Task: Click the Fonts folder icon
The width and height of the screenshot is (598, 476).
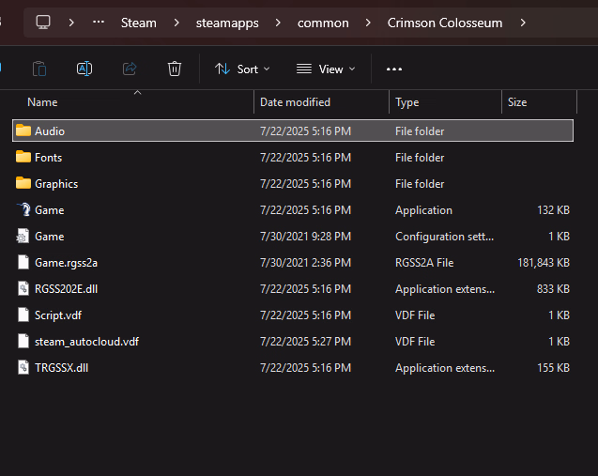Action: tap(23, 157)
